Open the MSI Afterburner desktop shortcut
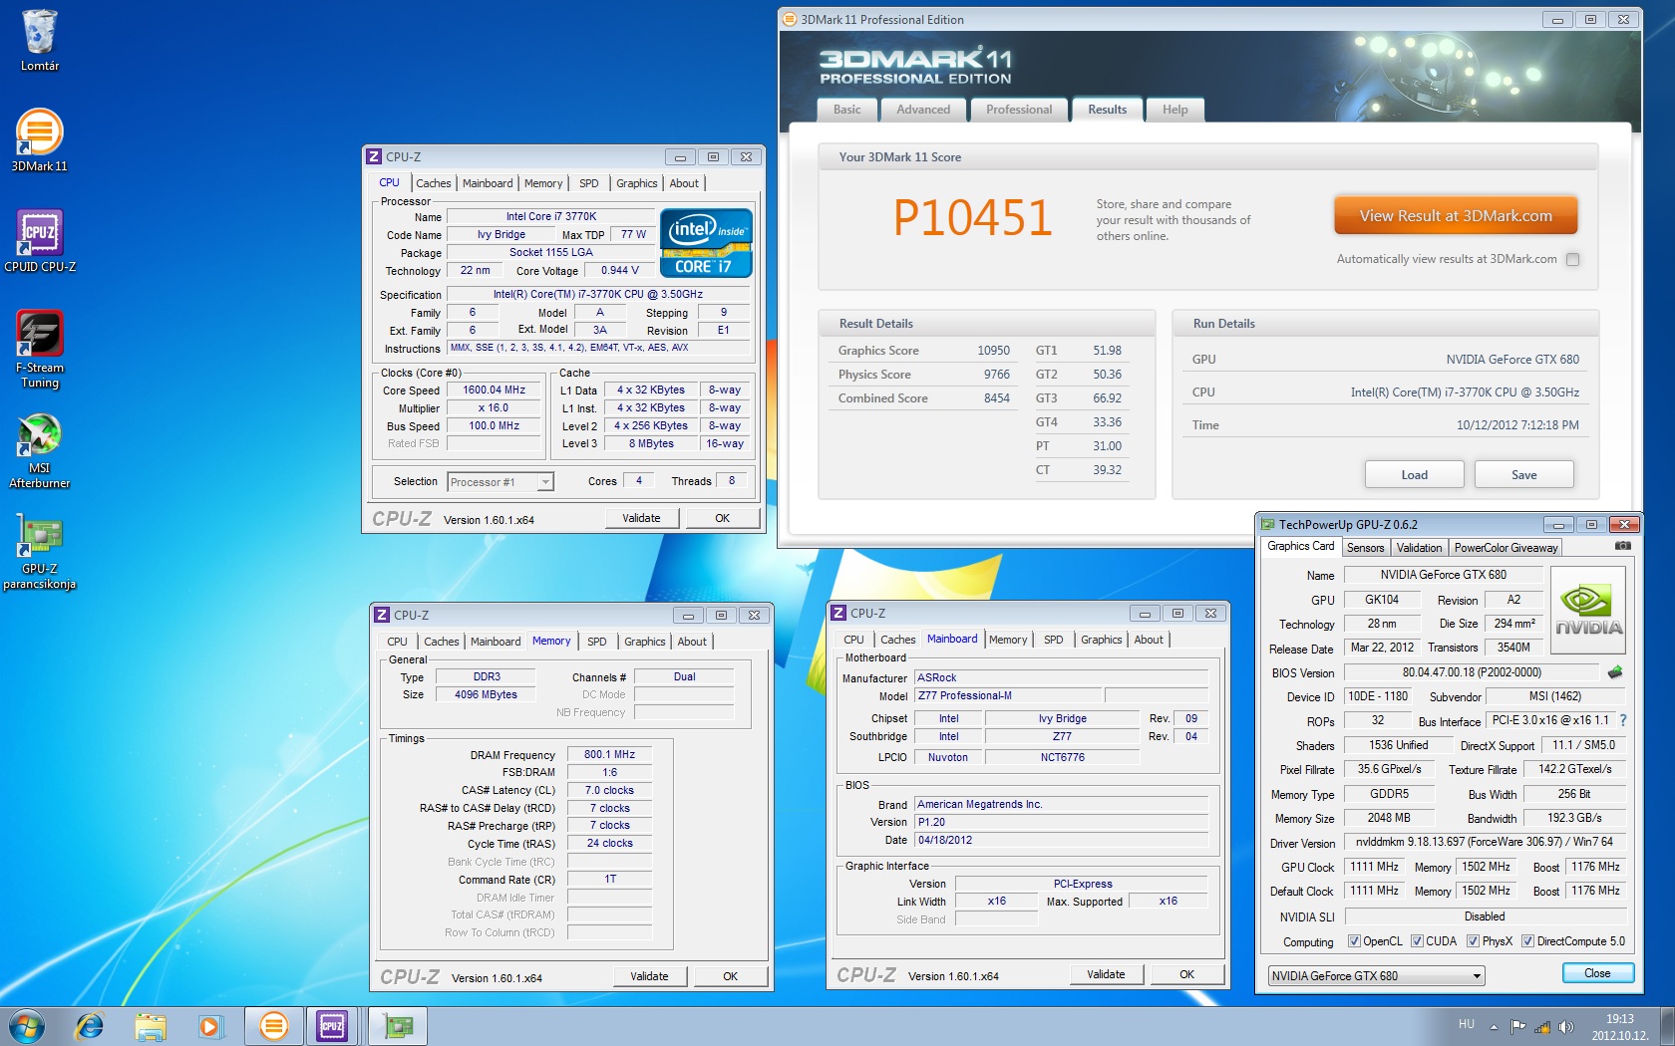Image resolution: width=1675 pixels, height=1046 pixels. click(40, 450)
